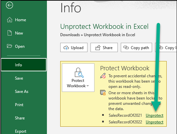Select the Info menu item
The width and height of the screenshot is (177, 134).
24,65
